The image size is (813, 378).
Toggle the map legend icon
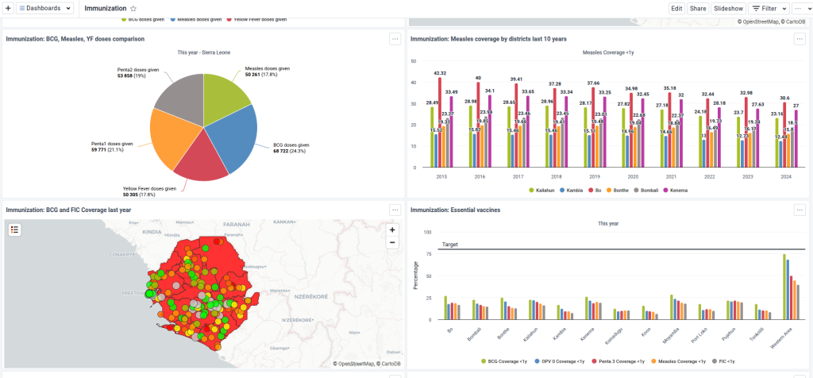coord(14,229)
